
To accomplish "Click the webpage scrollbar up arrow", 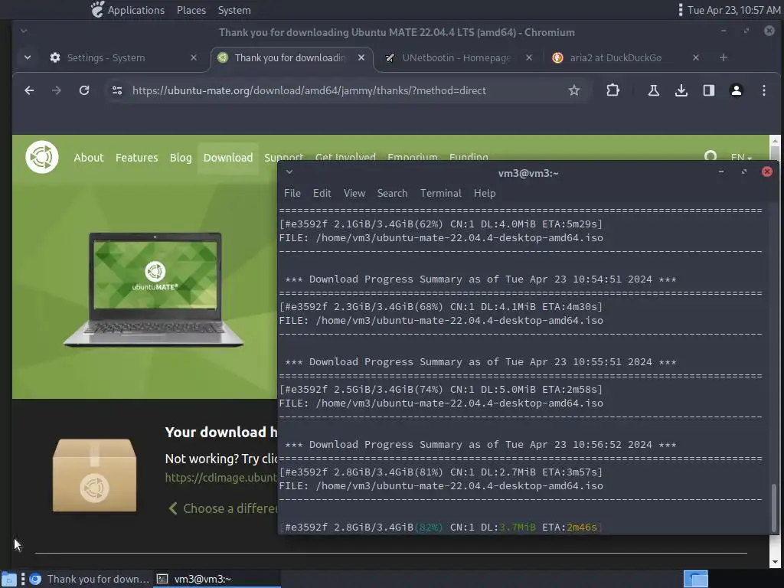I will click(775, 141).
